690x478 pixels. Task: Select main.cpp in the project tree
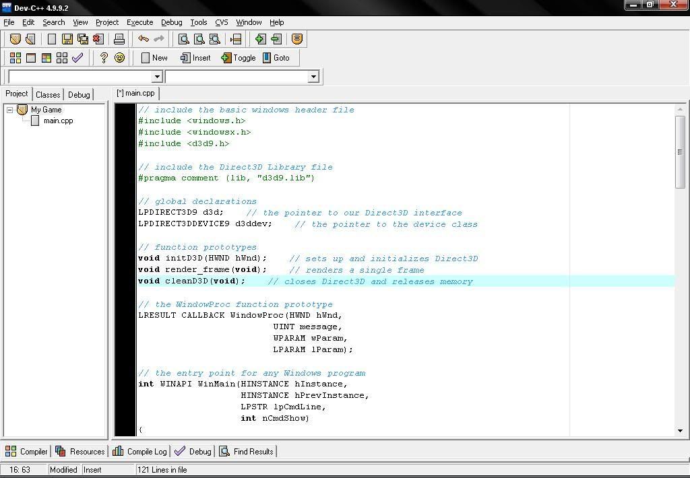click(x=58, y=121)
